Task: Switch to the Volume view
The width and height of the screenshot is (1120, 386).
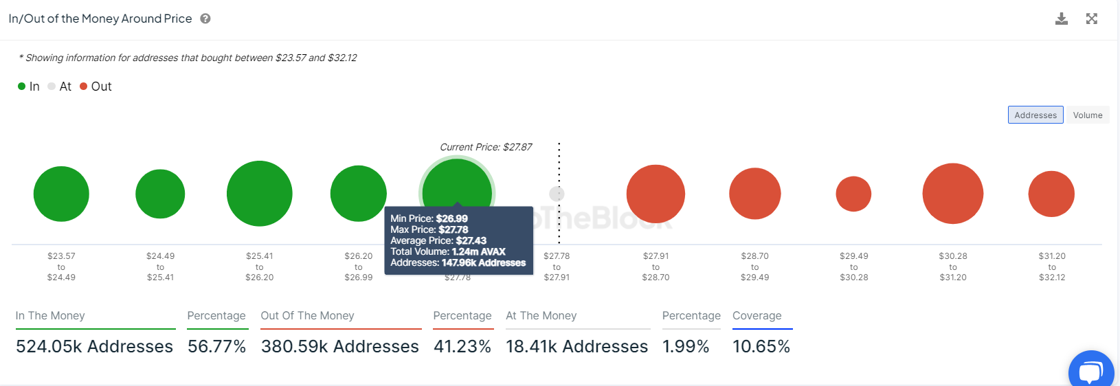Action: click(x=1088, y=115)
